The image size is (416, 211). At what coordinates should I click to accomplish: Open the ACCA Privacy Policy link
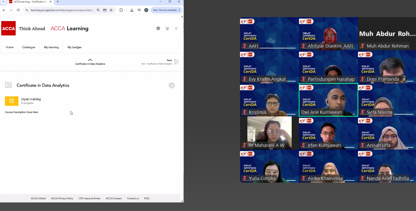coord(62,198)
